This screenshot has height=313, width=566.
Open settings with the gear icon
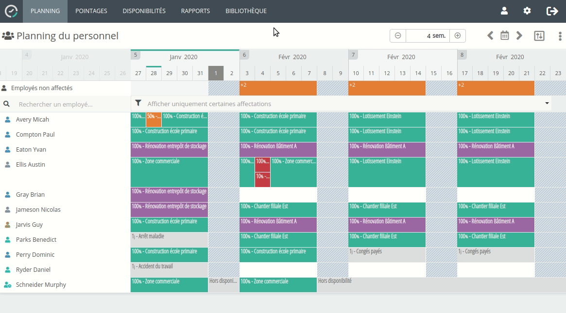pyautogui.click(x=527, y=11)
